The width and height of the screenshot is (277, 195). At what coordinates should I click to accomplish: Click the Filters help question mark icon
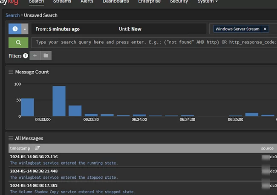[x=26, y=56]
